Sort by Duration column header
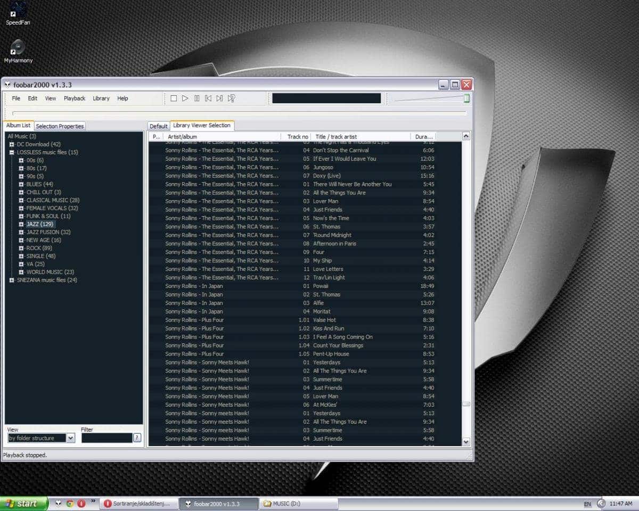 424,137
